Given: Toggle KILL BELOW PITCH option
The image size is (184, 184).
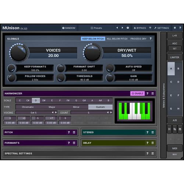Looking at the screenshot, I should click(x=117, y=39).
